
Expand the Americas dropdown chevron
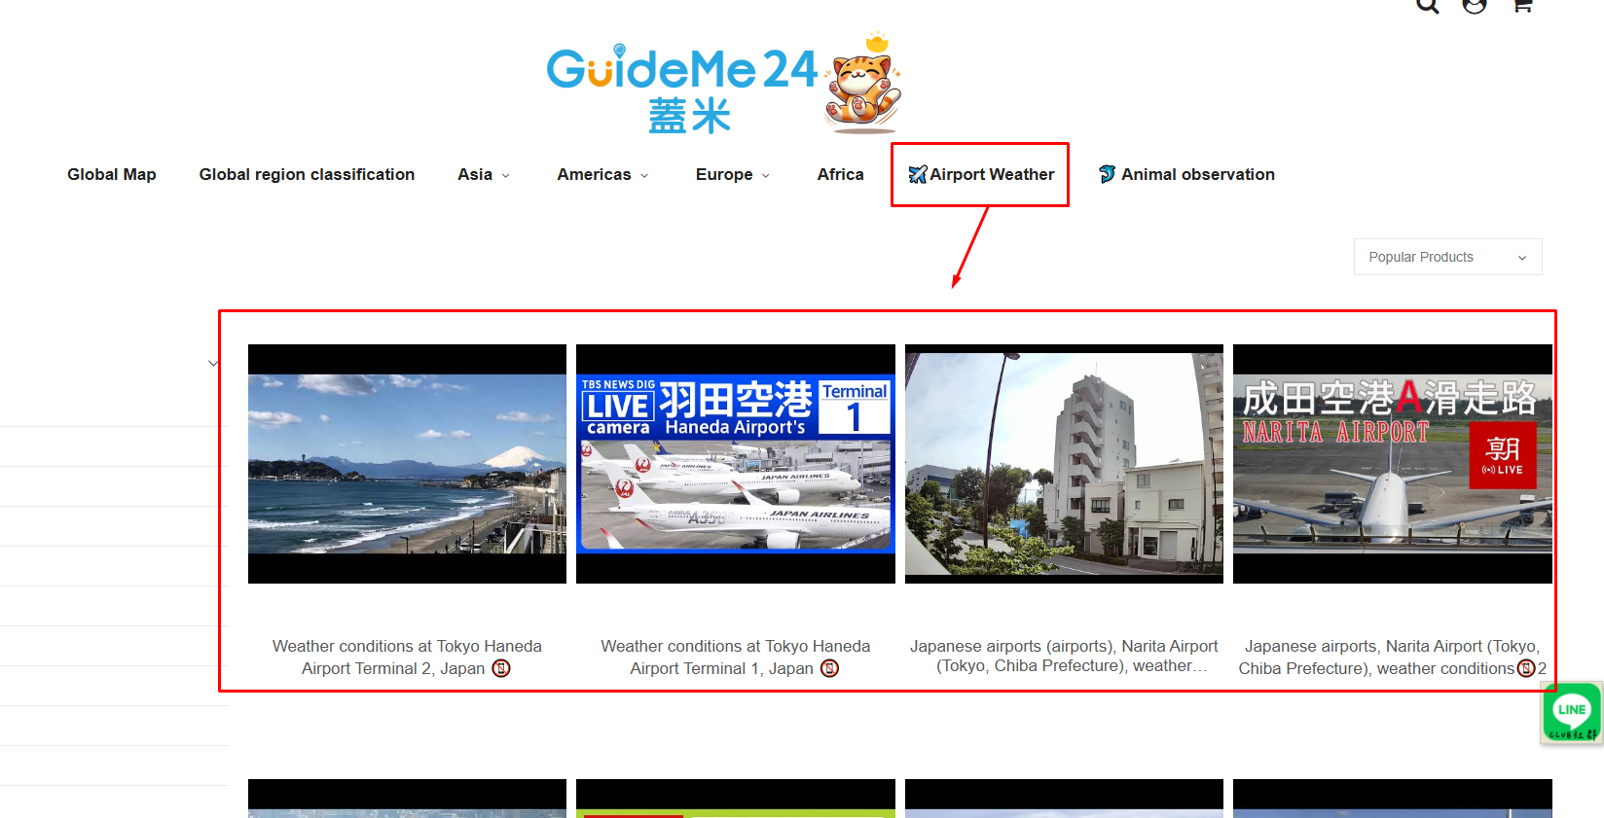643,176
